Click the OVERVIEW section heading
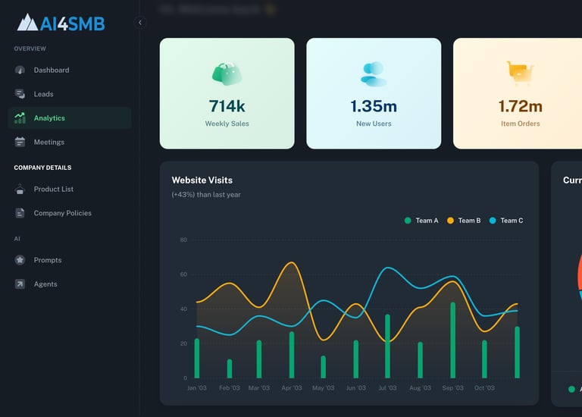 click(30, 49)
